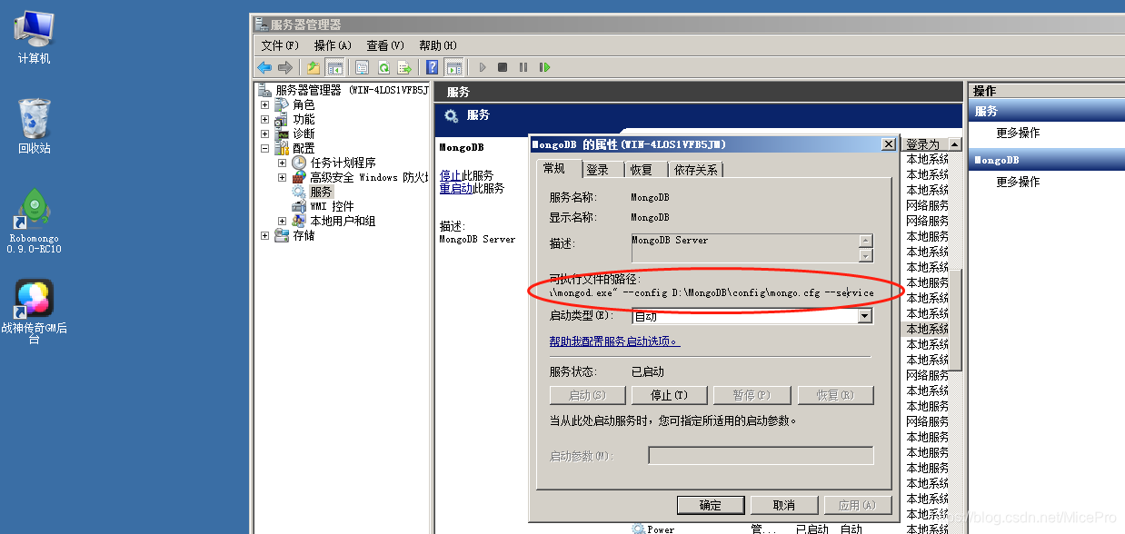Select the 角色 node in the tree
Viewport: 1125px width, 534px height.
[x=304, y=104]
